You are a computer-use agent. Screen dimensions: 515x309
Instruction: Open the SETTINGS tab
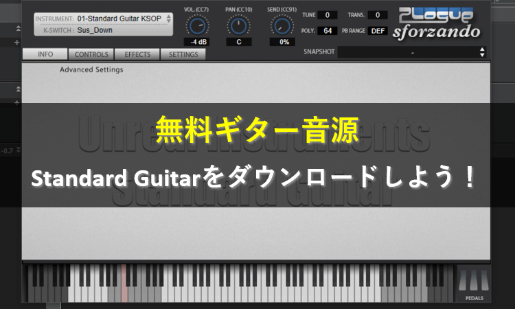[183, 54]
